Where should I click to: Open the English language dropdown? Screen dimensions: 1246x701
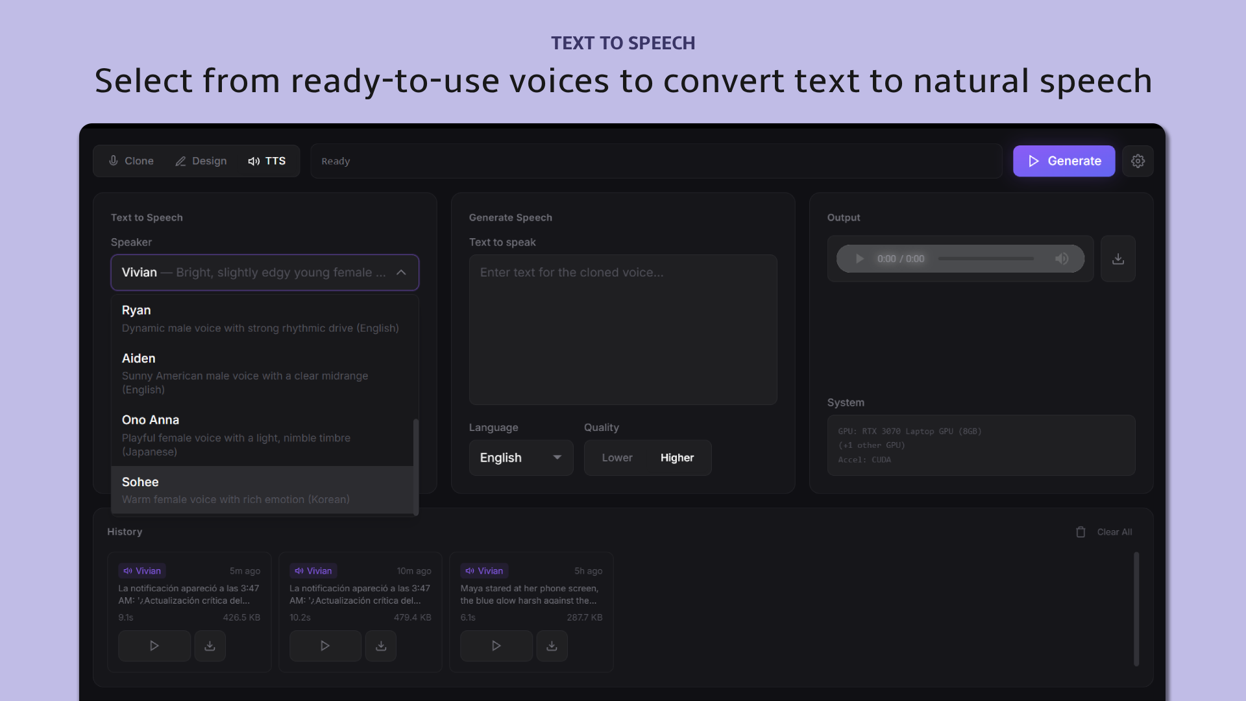pos(520,458)
